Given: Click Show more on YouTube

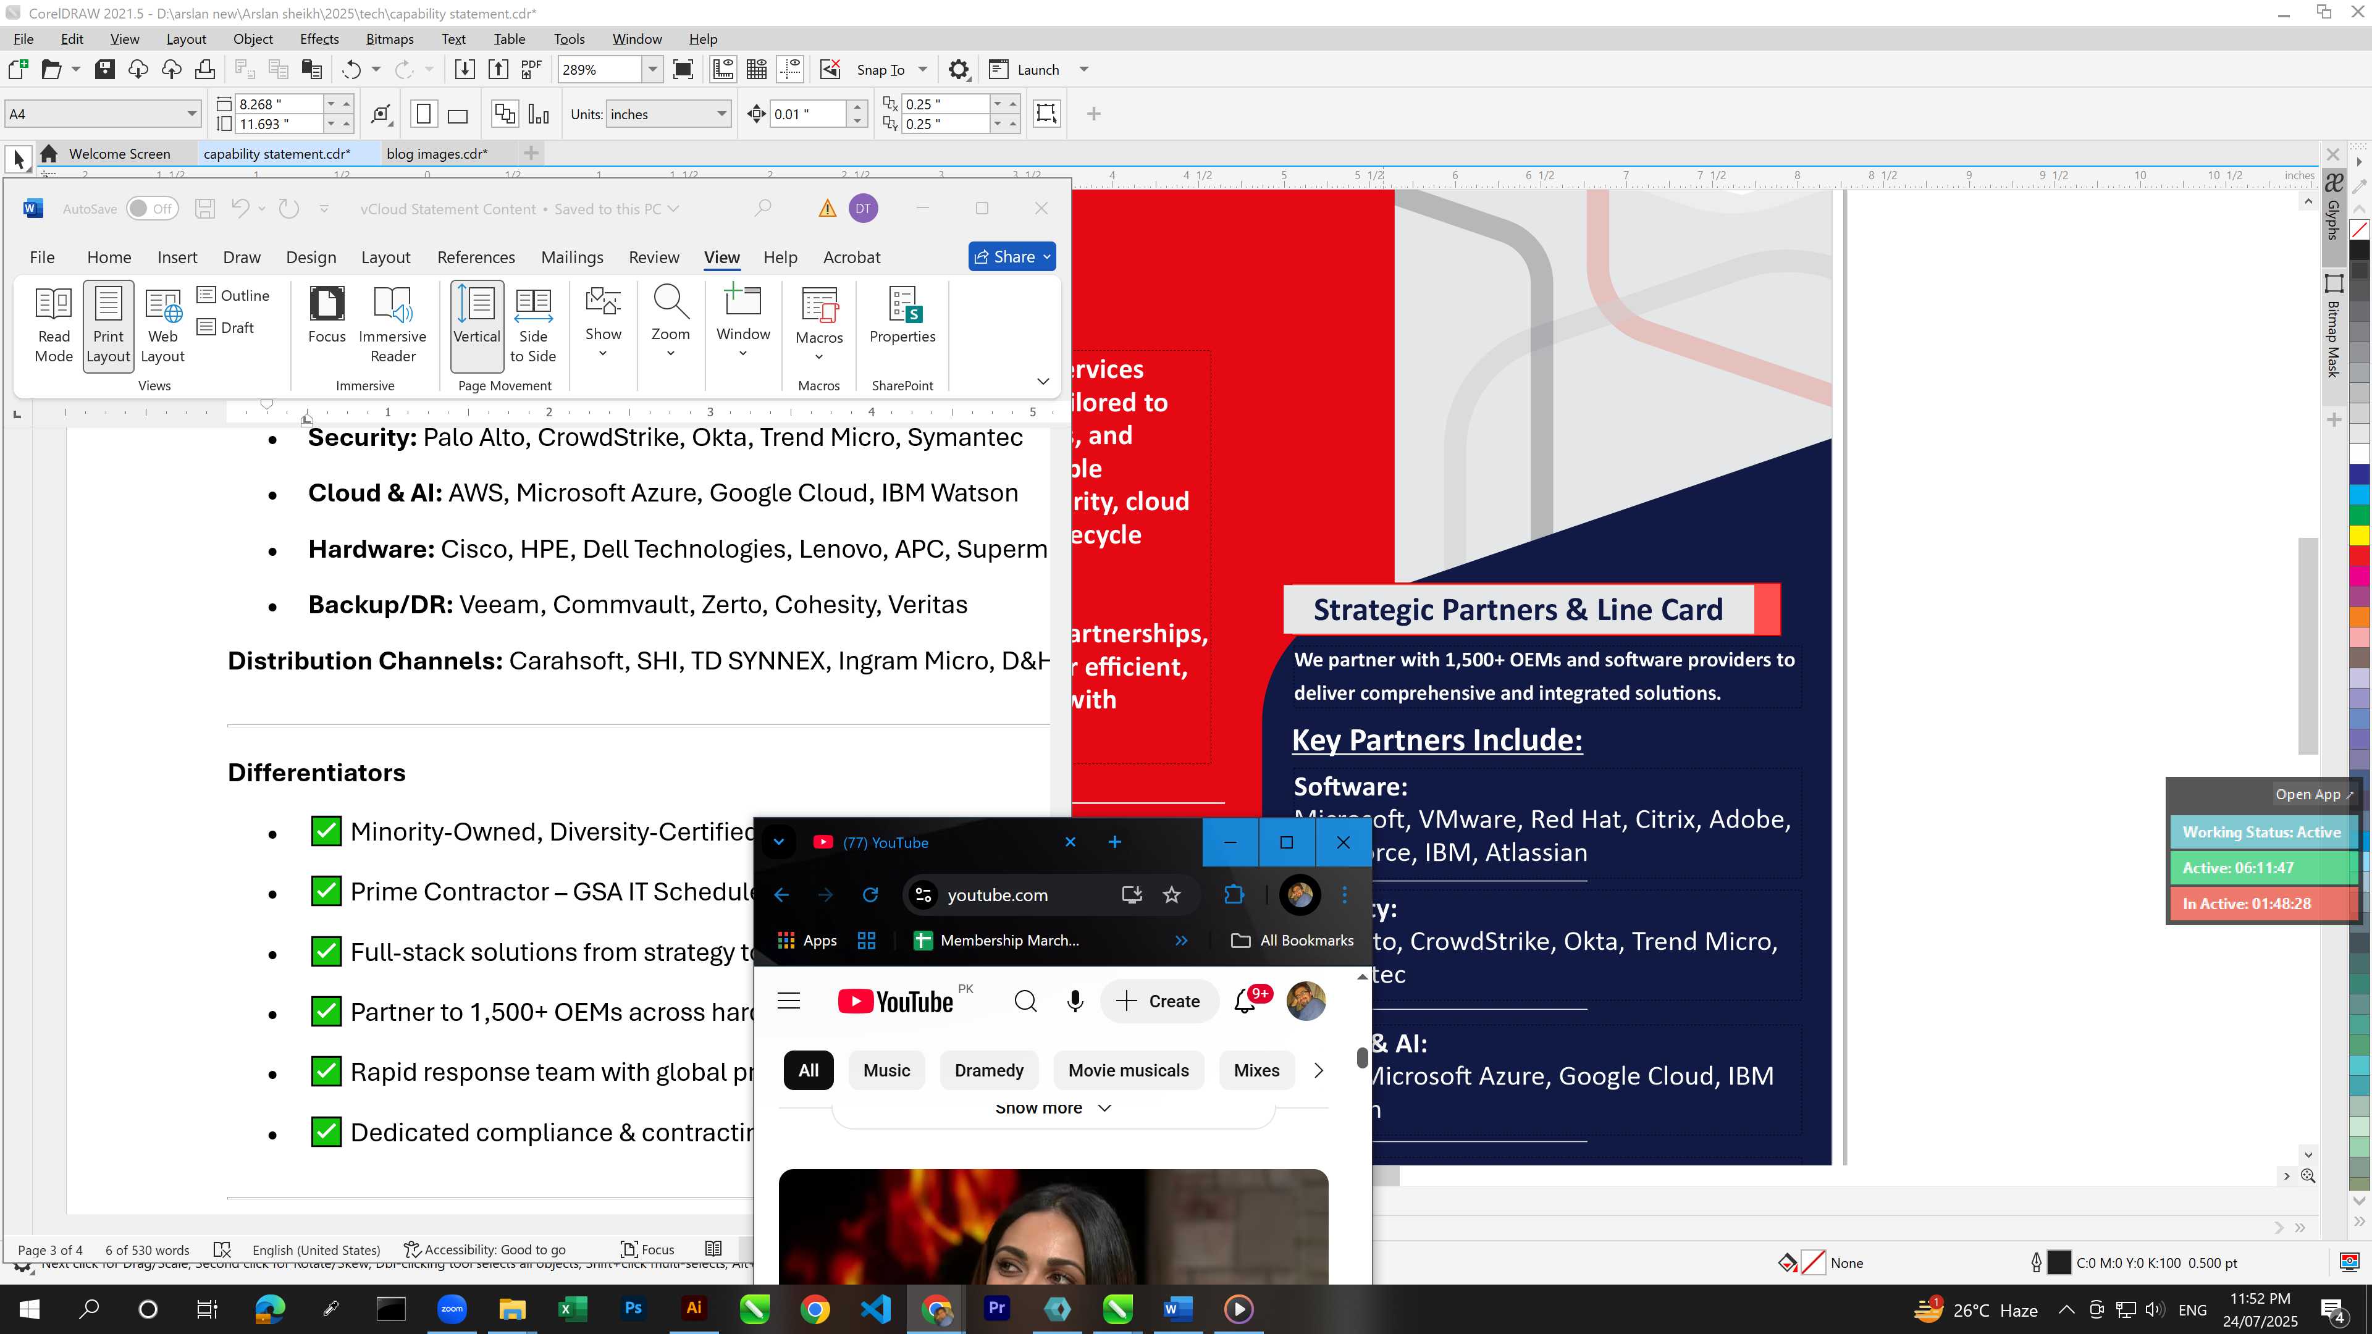Looking at the screenshot, I should pos(1053,1107).
